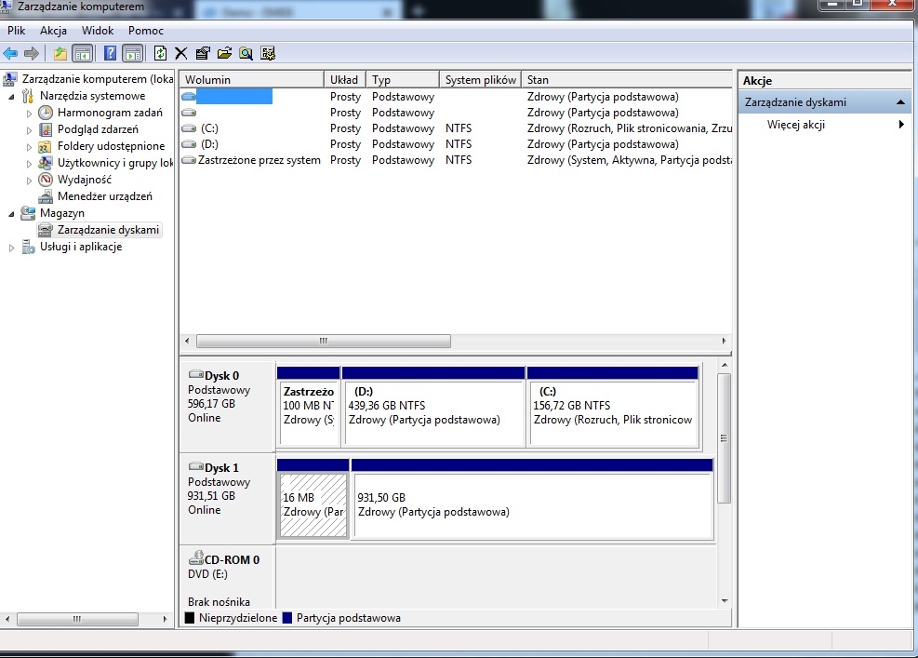Viewport: 918px width, 658px height.
Task: Click down arrow of disk view scrollbar
Action: pyautogui.click(x=725, y=600)
